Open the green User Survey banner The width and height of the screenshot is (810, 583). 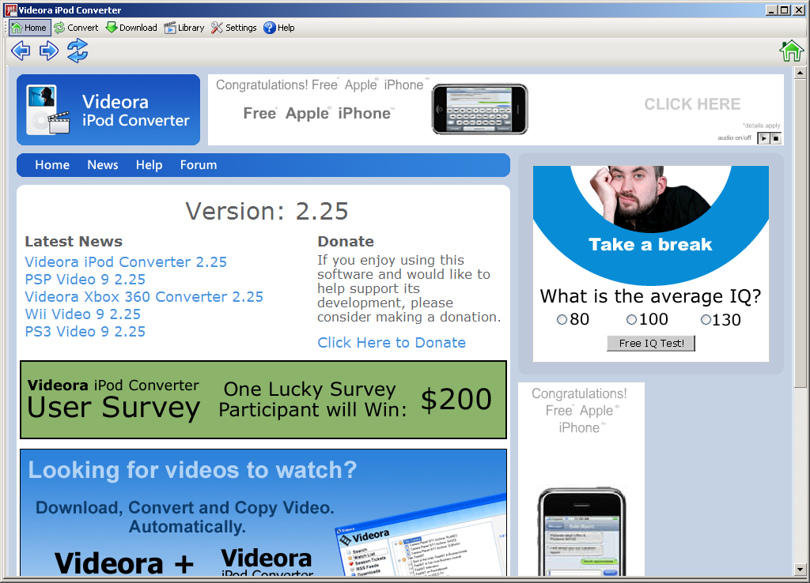263,400
